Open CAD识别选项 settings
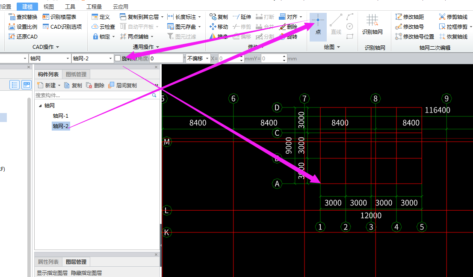The image size is (473, 277). [62, 27]
